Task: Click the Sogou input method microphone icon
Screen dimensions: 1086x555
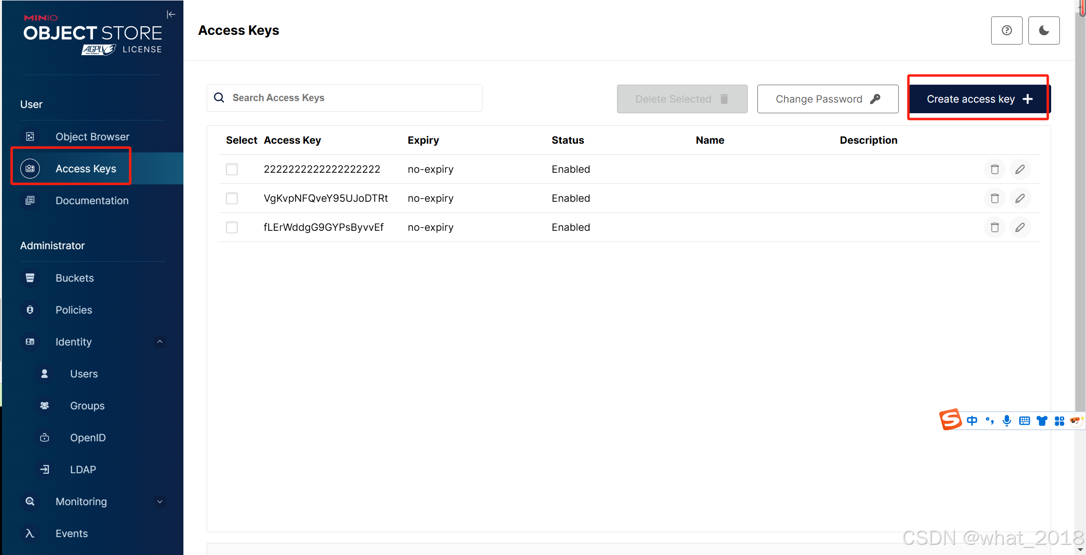Action: point(1007,420)
